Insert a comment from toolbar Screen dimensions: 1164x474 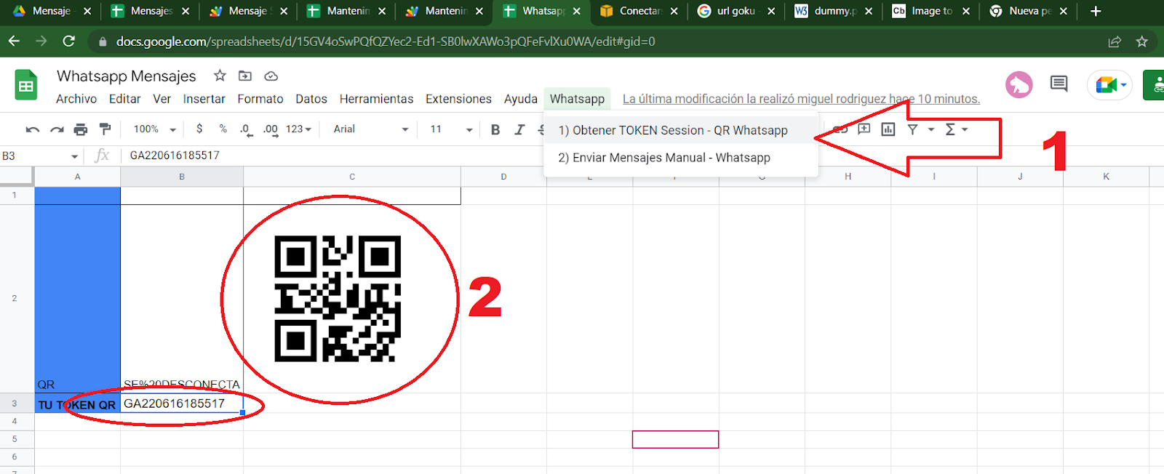[x=864, y=129]
